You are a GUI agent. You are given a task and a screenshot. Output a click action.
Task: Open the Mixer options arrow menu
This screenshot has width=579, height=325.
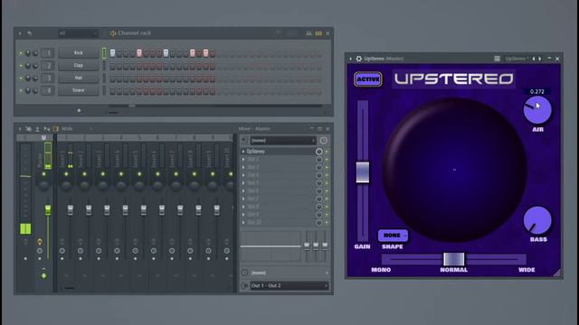20,129
